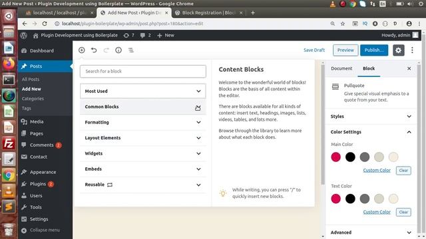The width and height of the screenshot is (426, 239).
Task: Visit site Plugin Development using Boilerplate
Action: [x=75, y=35]
